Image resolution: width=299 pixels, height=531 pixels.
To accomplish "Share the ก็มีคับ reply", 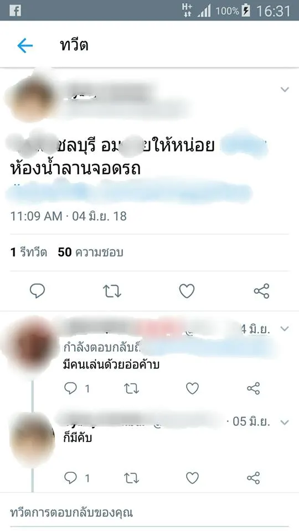I will (253, 478).
